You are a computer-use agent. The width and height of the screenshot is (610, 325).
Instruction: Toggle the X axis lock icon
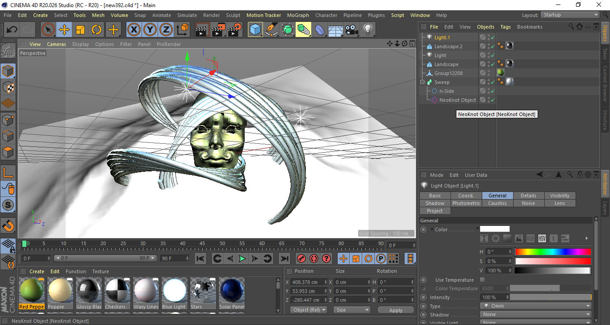pyautogui.click(x=134, y=30)
